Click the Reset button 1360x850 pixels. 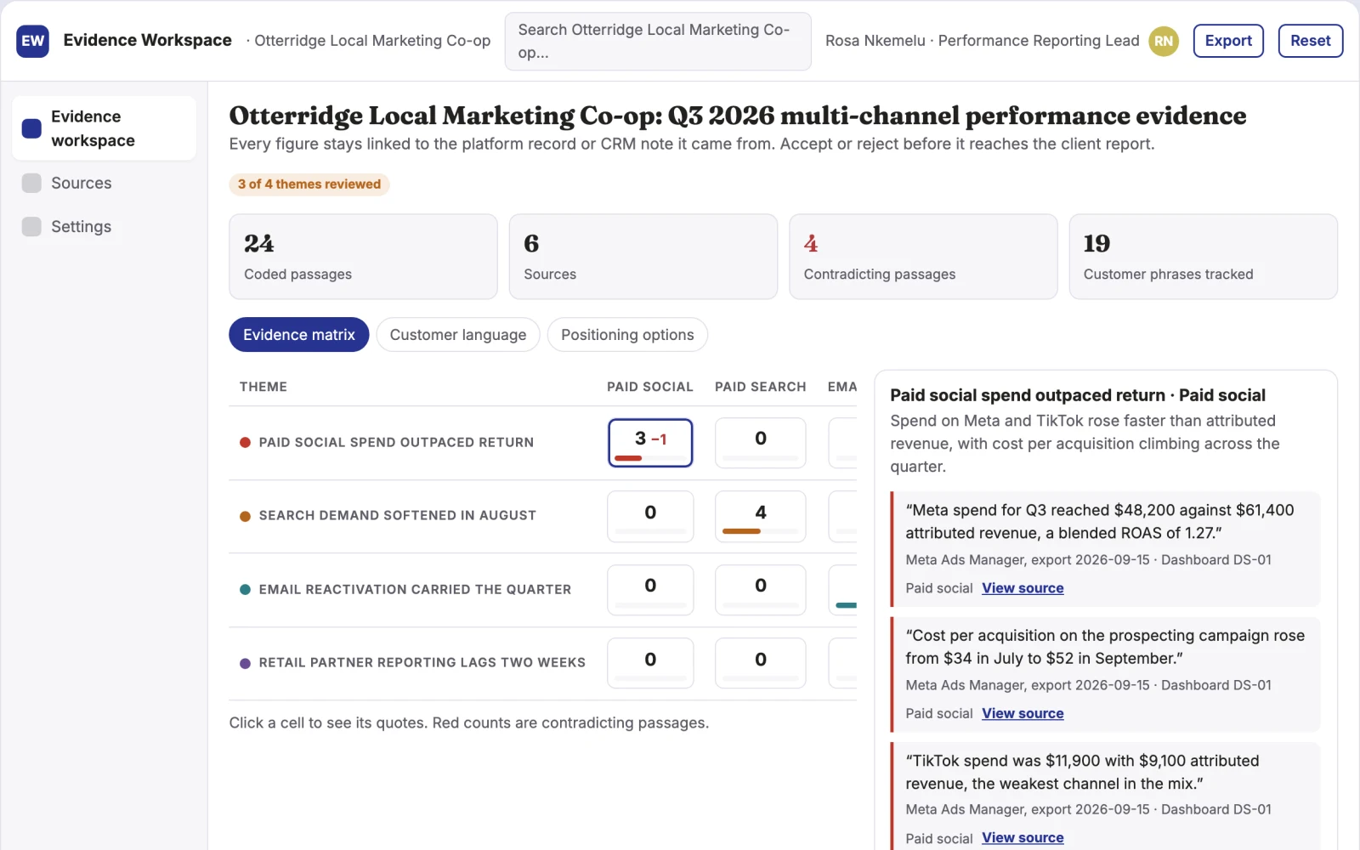tap(1310, 41)
